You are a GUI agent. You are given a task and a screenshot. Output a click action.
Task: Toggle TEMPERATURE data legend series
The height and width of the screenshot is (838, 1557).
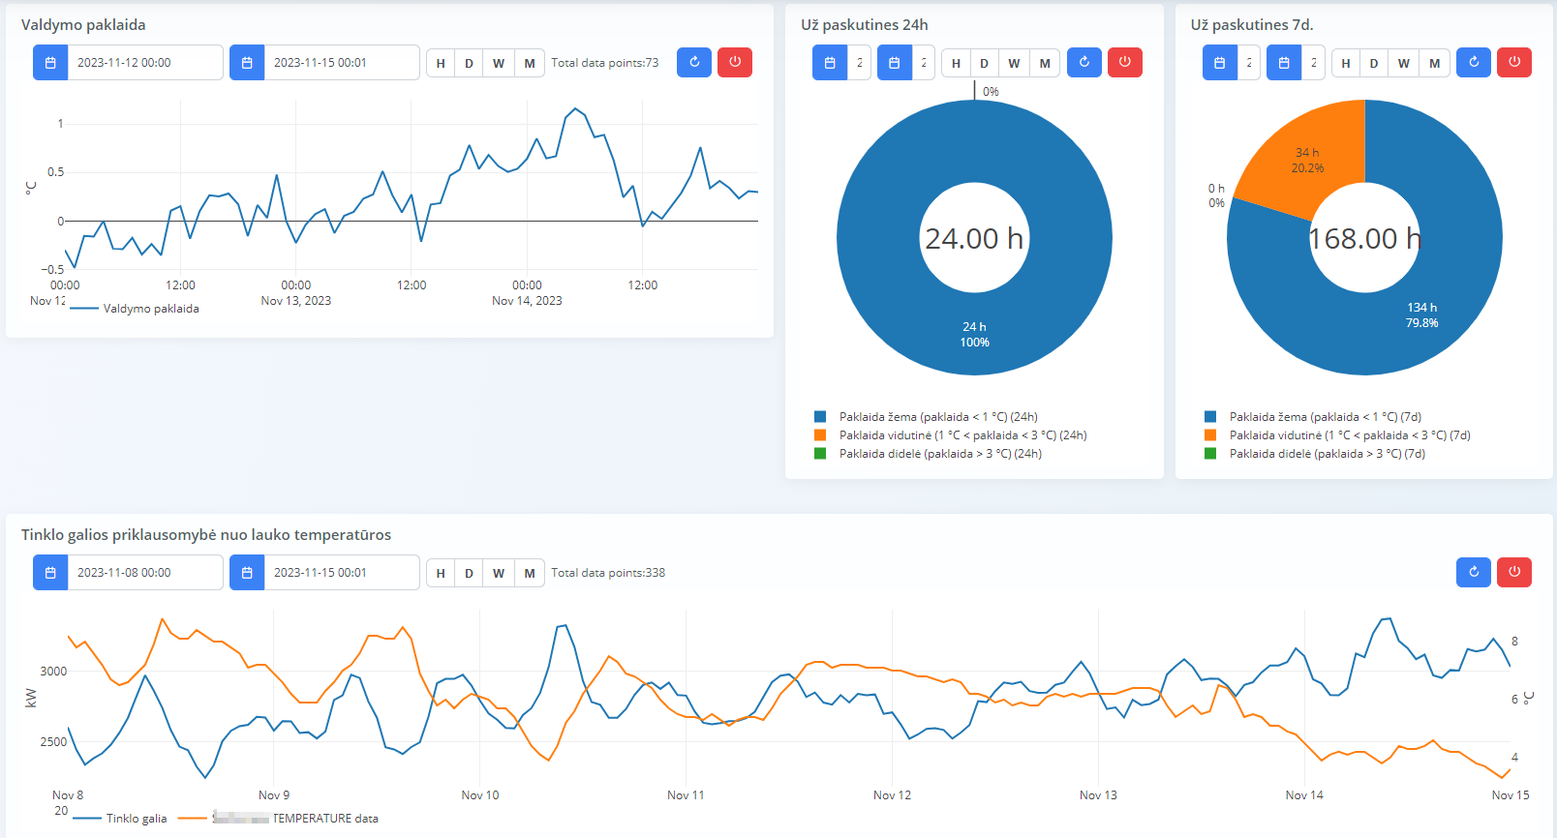[x=324, y=819]
